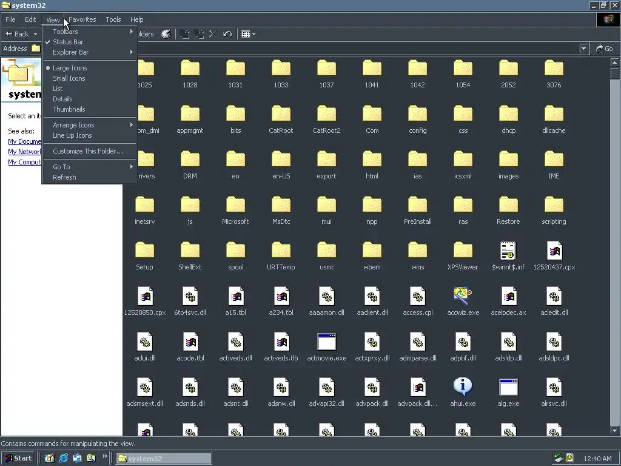Expand the quick launch overflow chevron
621x466 pixels.
pyautogui.click(x=104, y=456)
